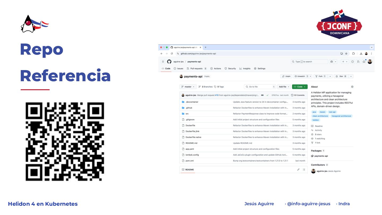Open the green Code dropdown button

(300, 87)
